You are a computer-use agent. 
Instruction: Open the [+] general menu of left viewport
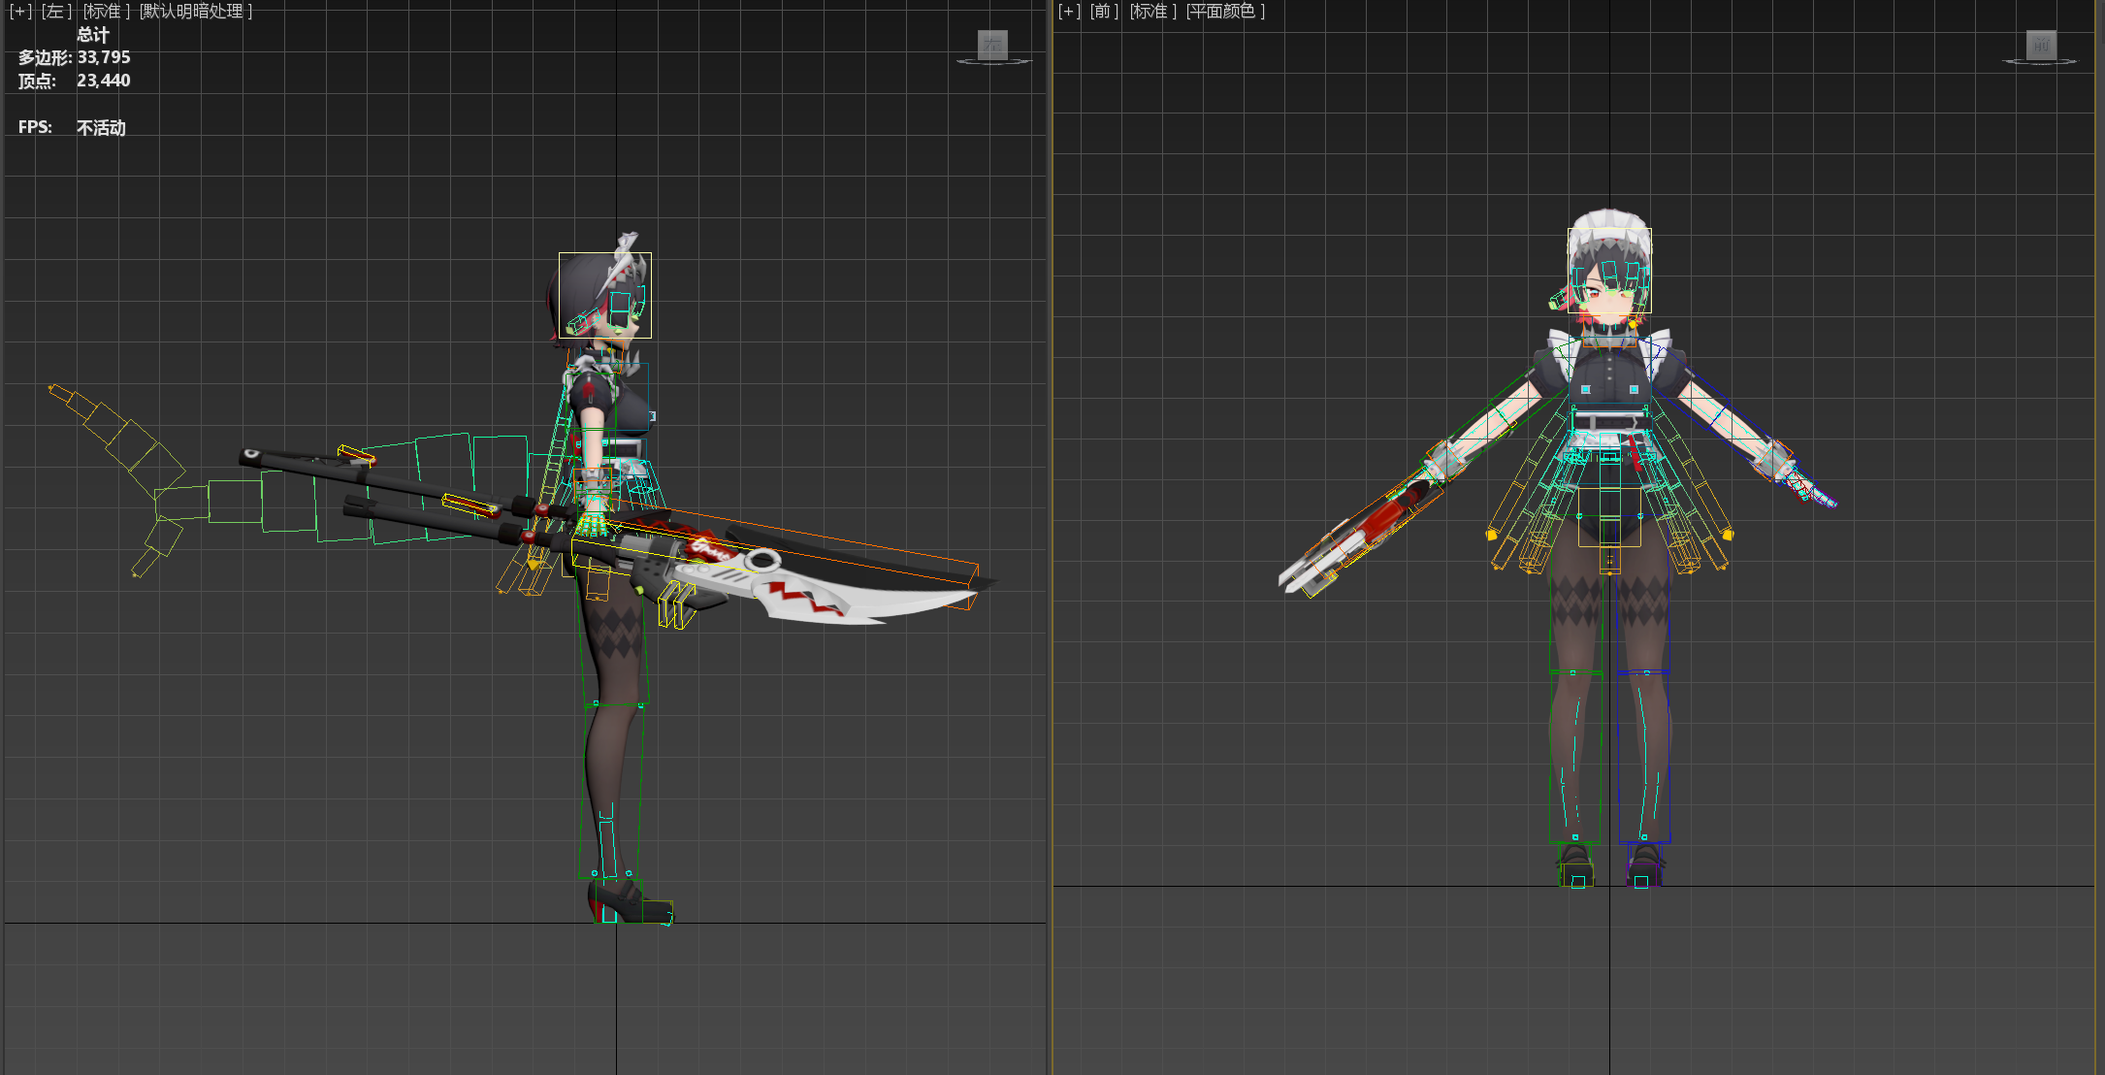pyautogui.click(x=20, y=12)
